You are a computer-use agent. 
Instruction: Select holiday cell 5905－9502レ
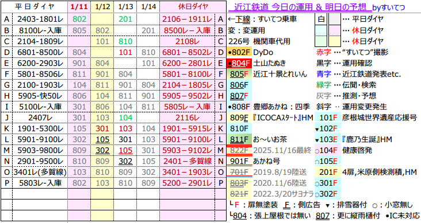click(187, 96)
